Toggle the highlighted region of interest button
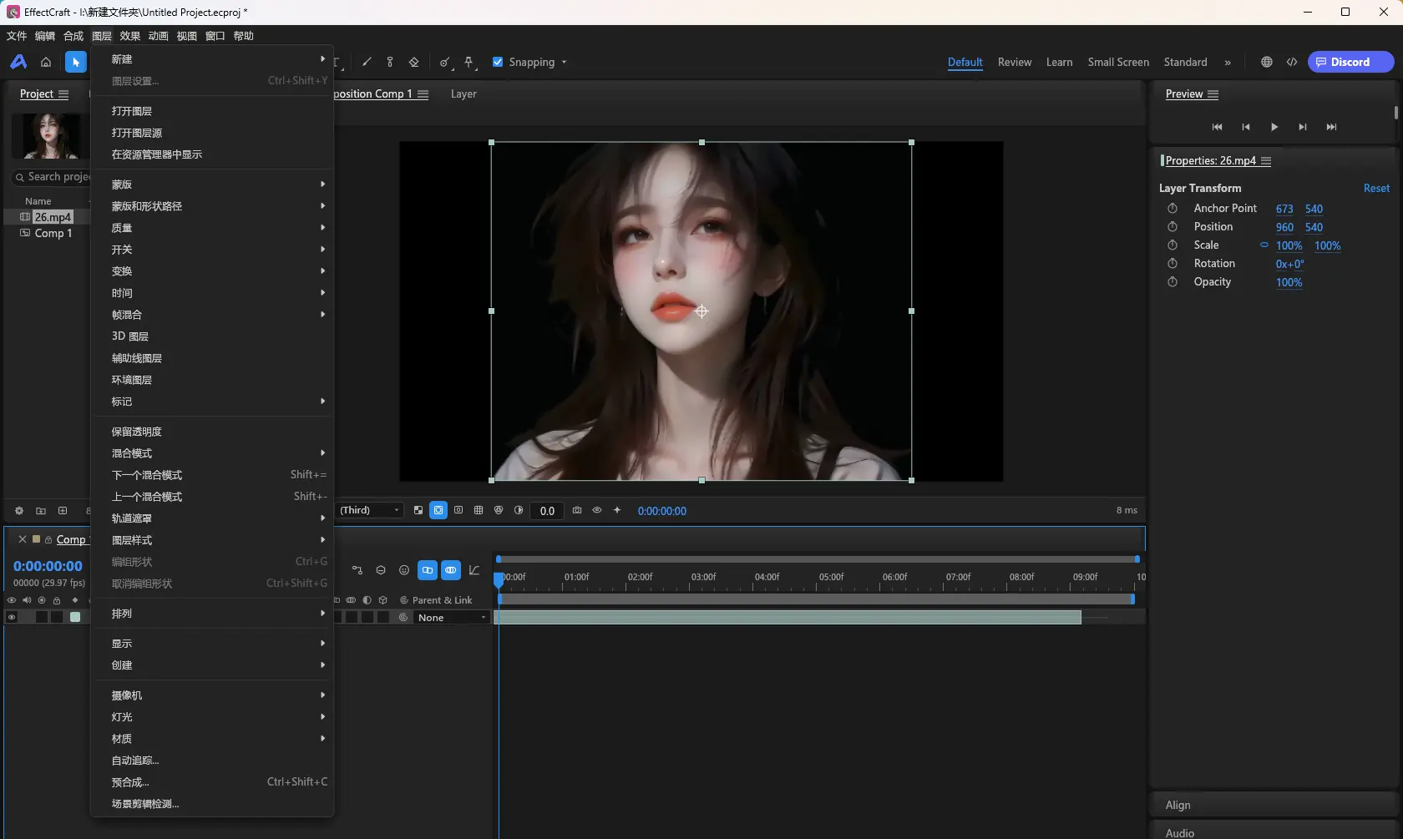This screenshot has width=1403, height=839. tap(438, 510)
